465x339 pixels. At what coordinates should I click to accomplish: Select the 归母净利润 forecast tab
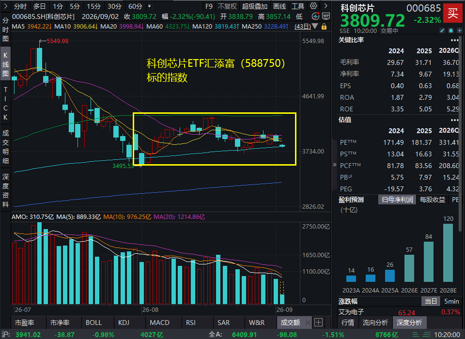pyautogui.click(x=397, y=200)
